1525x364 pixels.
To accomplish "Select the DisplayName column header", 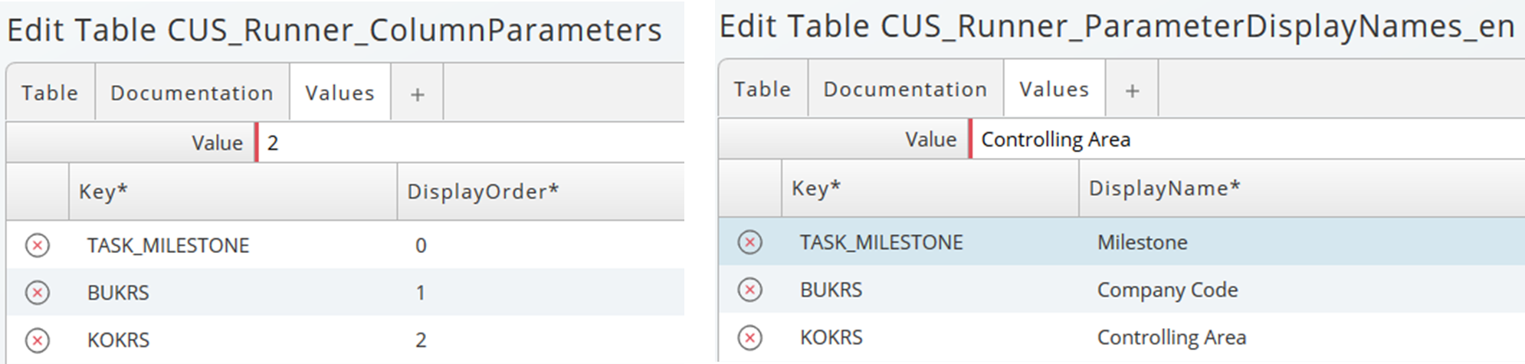I will coord(1302,189).
